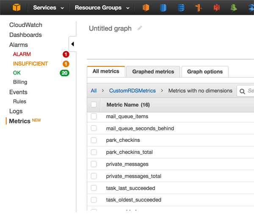Image resolution: width=254 pixels, height=214 pixels.
Task: Check the mail_queue_seconds_behind metric
Action: [x=94, y=128]
